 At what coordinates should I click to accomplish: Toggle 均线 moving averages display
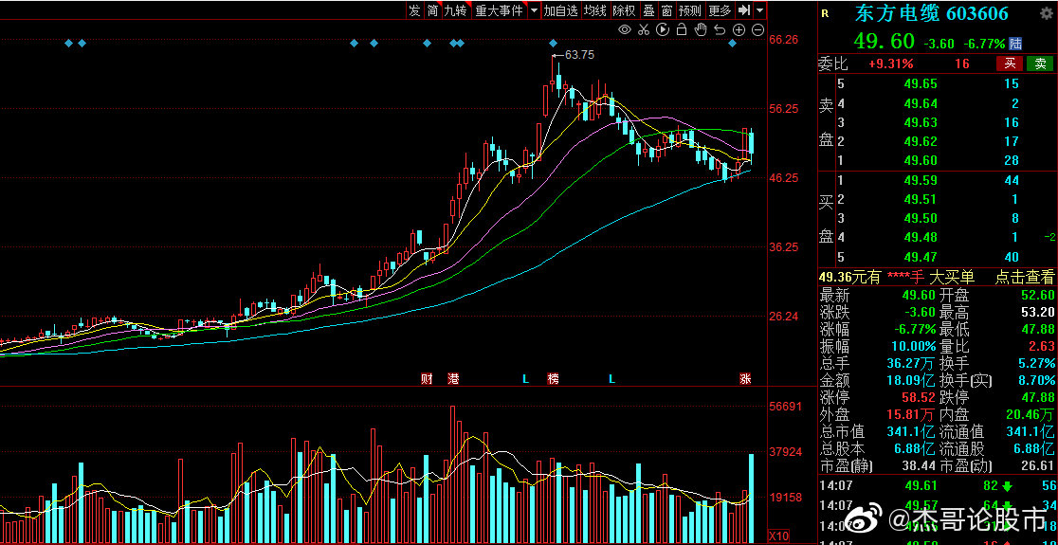click(x=594, y=10)
